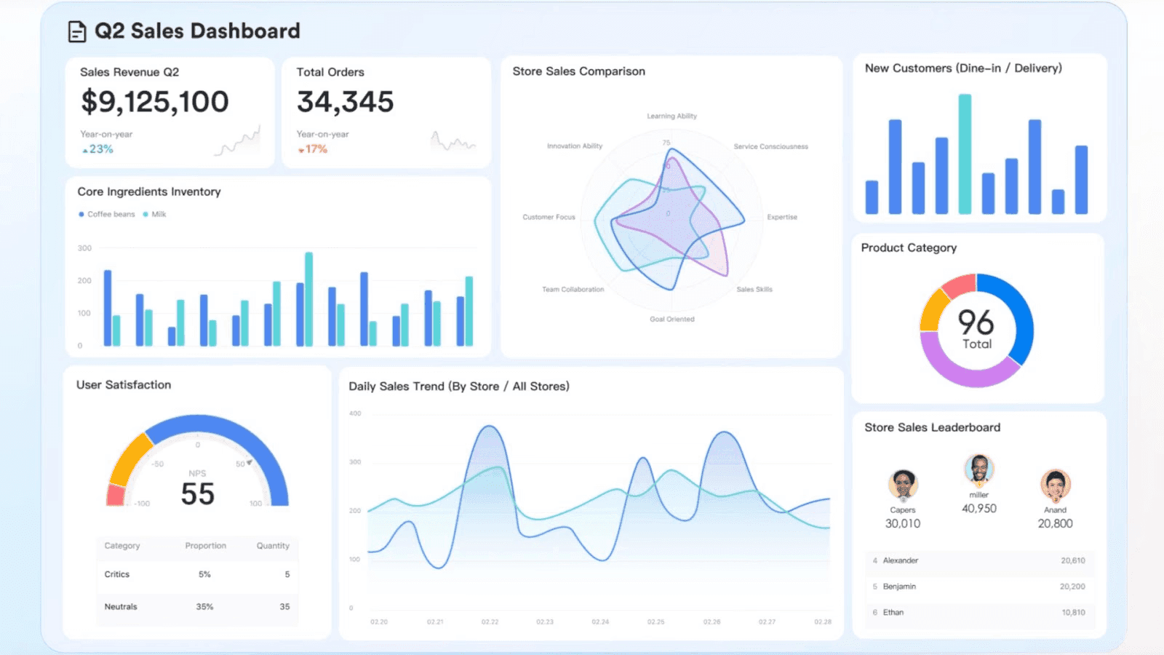1164x655 pixels.
Task: Expand the Store Sales Leaderboard panel
Action: pos(933,427)
